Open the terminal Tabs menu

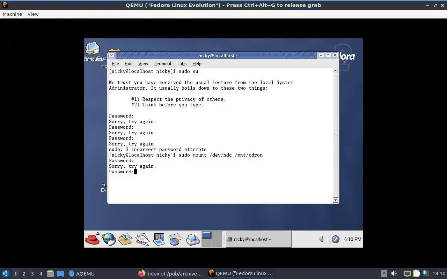[x=182, y=63]
